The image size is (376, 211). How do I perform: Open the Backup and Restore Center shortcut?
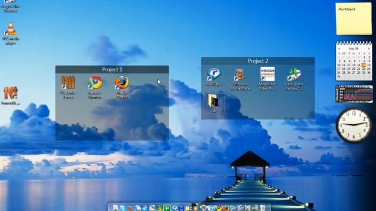(x=294, y=79)
